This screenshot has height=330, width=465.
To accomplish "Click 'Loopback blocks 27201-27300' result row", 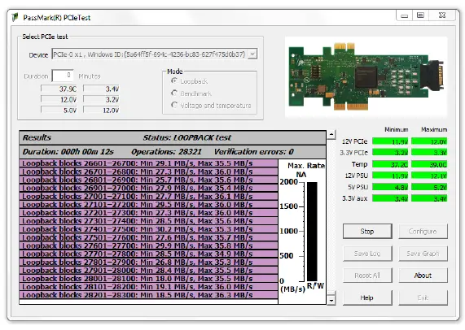I will coord(148,213).
